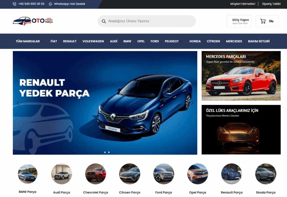
Task: Select the Skoda Parça circle image
Action: click(x=266, y=174)
